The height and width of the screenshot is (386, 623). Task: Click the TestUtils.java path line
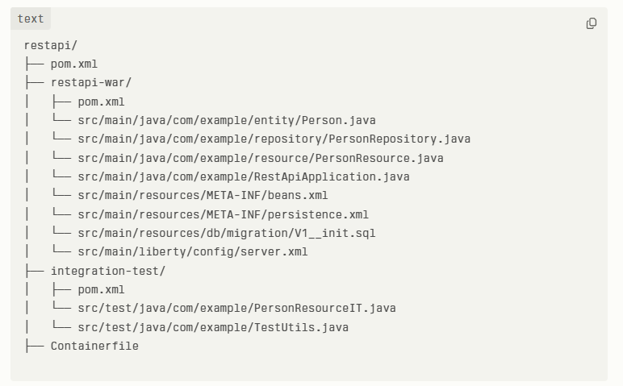(213, 327)
